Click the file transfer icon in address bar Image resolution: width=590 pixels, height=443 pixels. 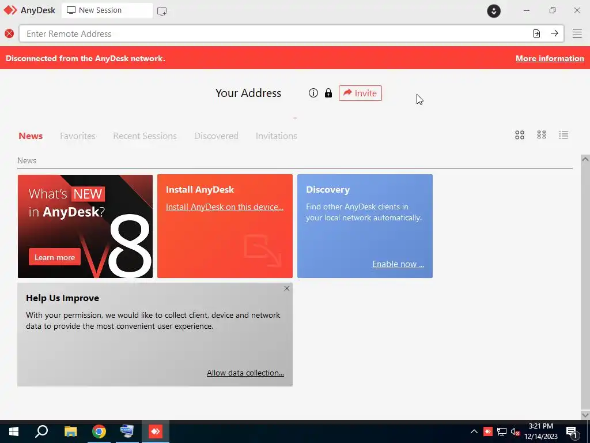click(536, 33)
